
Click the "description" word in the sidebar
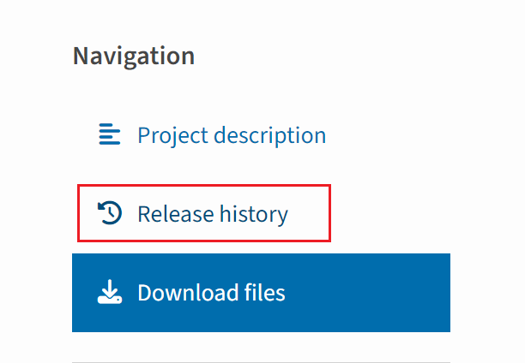click(269, 135)
